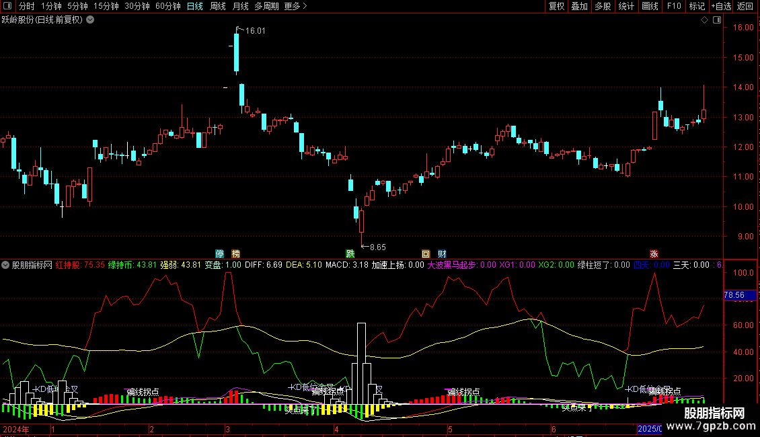Switch to 月线 monthly chart

[240, 6]
